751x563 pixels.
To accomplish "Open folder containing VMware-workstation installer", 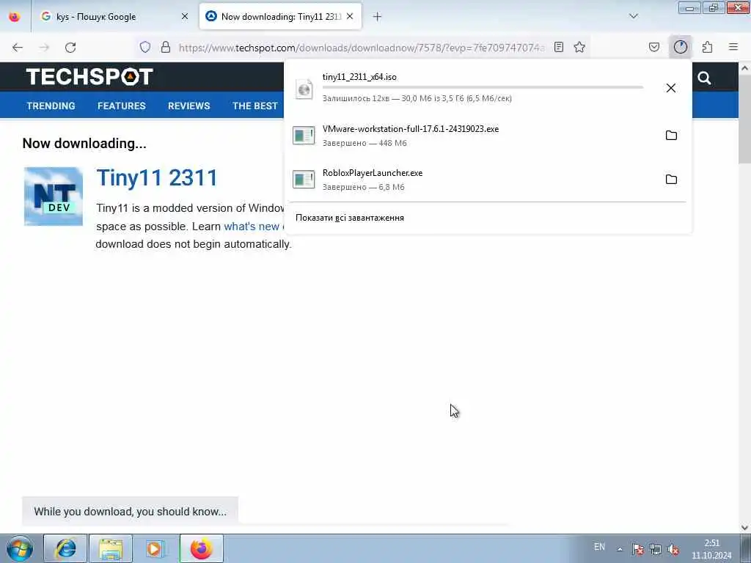I will point(671,135).
